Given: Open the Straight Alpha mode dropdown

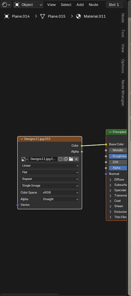Looking at the screenshot, I should [60, 199].
